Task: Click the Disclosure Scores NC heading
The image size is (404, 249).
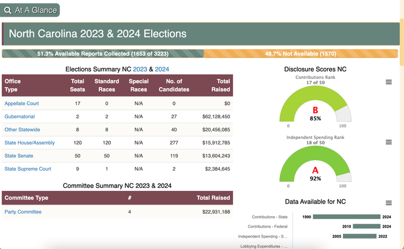Action: click(x=315, y=69)
